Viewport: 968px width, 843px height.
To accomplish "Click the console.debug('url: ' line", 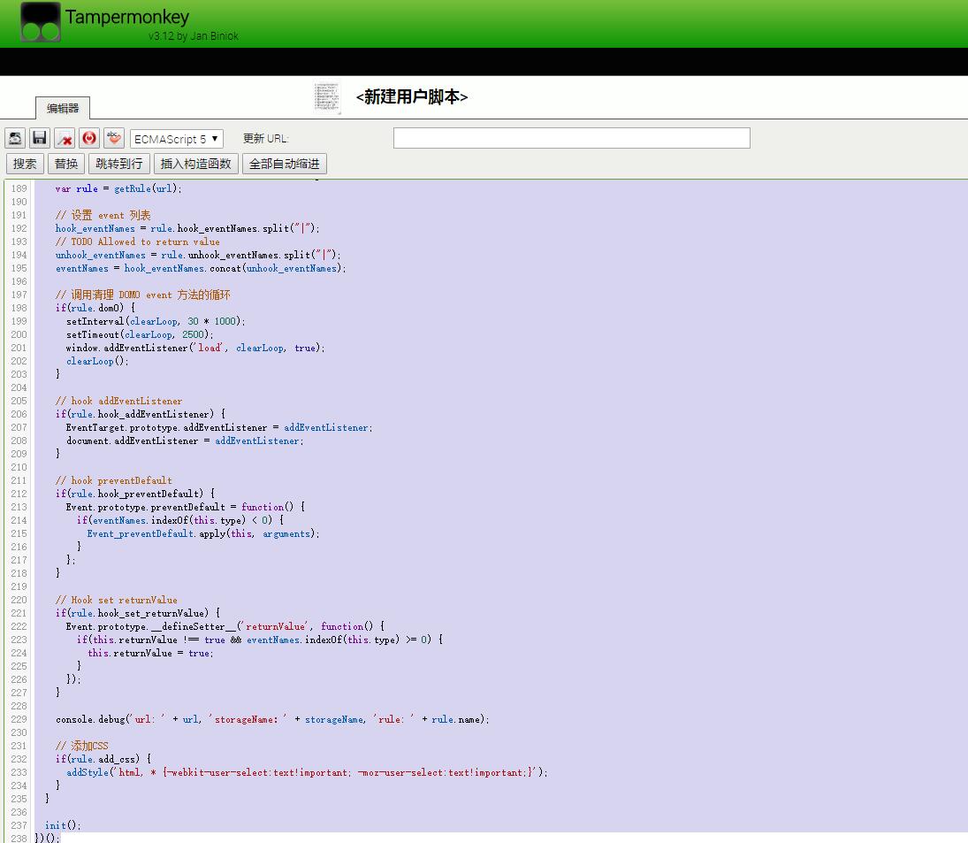I will pyautogui.click(x=272, y=719).
